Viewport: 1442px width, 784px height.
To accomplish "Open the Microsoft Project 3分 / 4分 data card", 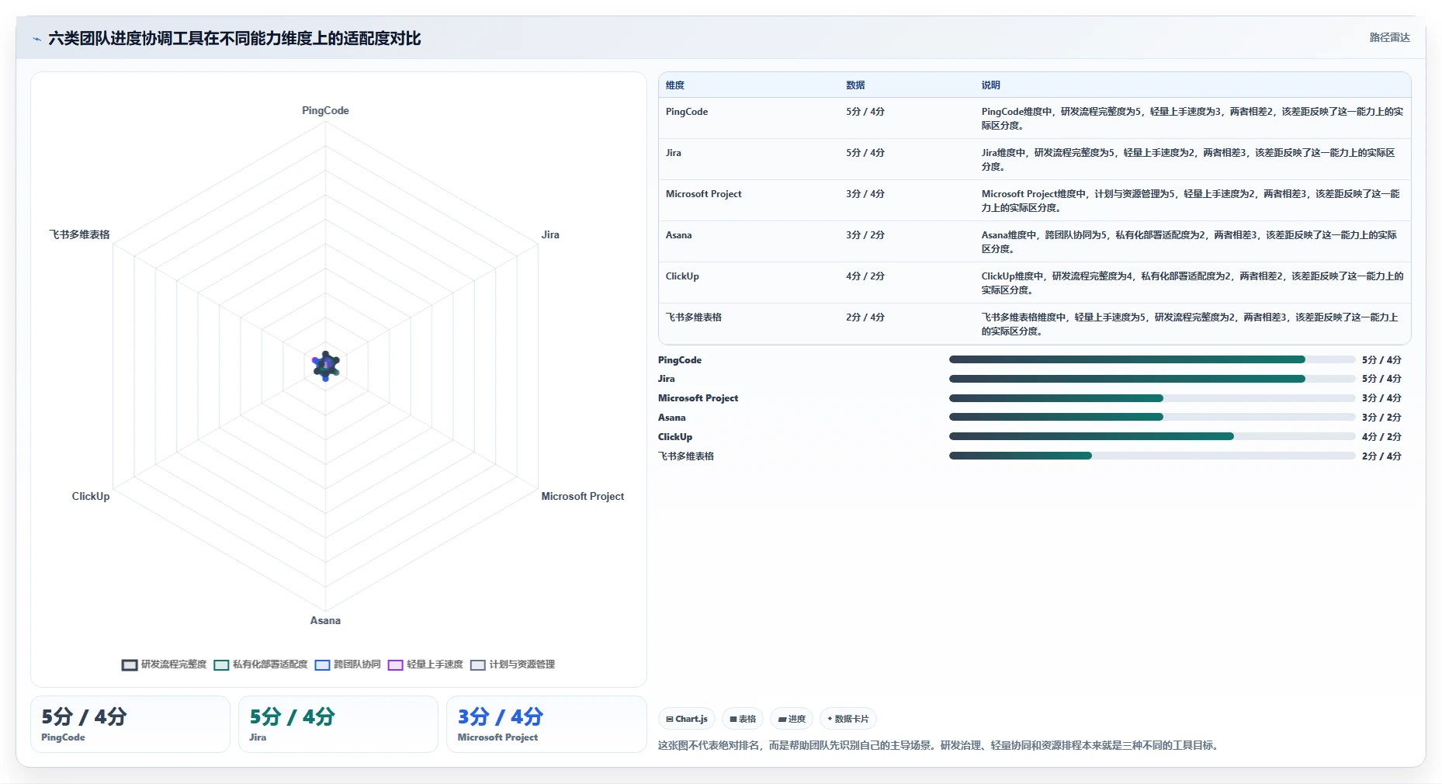I will pos(546,724).
